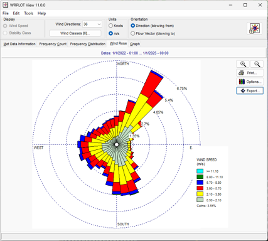Viewport: 268px width, 241px height.
Task: Open wind rose Options
Action: coord(250,82)
